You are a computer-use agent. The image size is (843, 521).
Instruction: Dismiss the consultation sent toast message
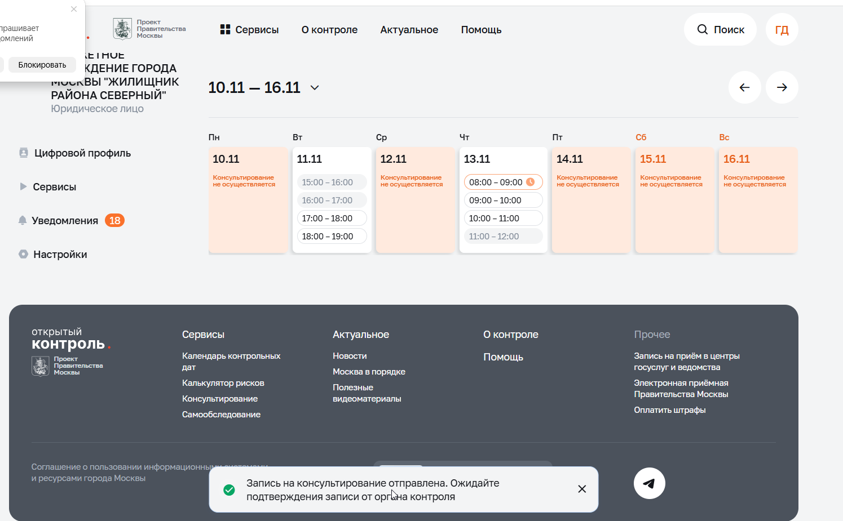click(x=582, y=489)
